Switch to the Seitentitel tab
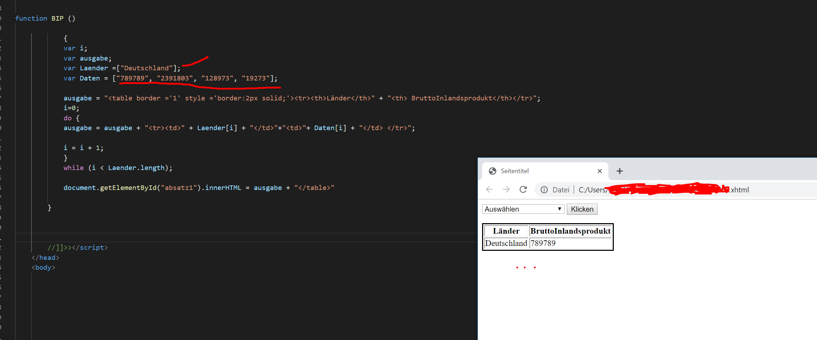The width and height of the screenshot is (817, 340). pyautogui.click(x=515, y=171)
